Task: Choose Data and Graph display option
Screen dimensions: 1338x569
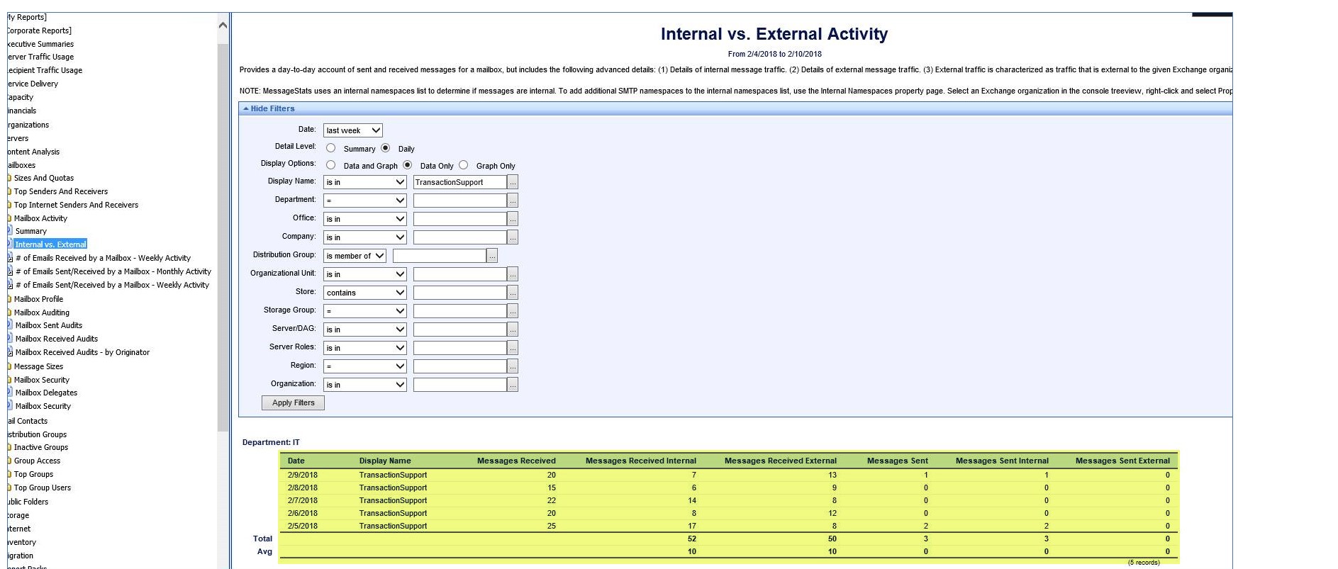Action: 331,165
